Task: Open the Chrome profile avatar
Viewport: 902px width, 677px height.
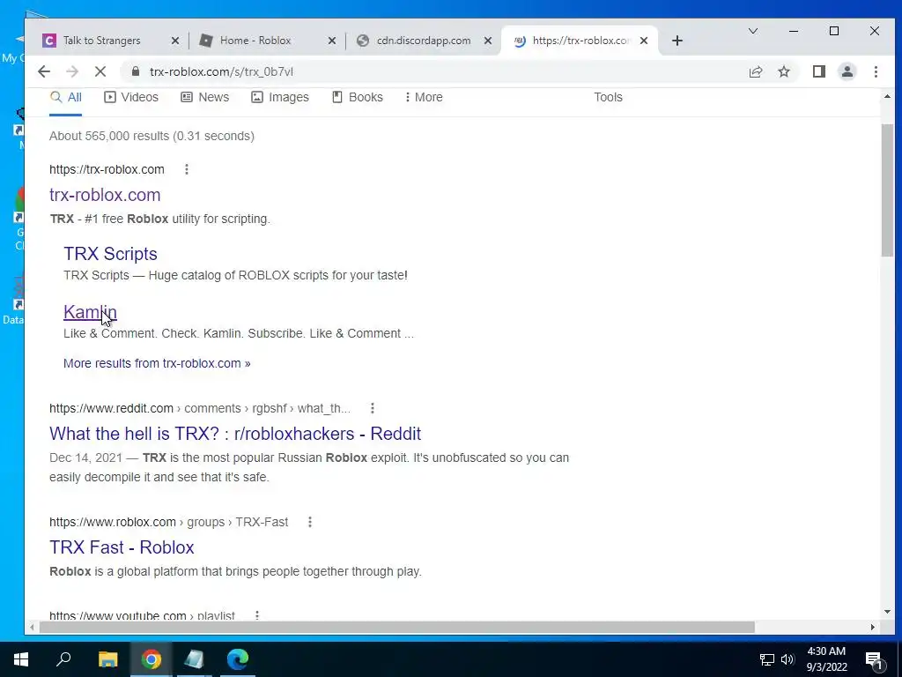Action: pyautogui.click(x=847, y=71)
